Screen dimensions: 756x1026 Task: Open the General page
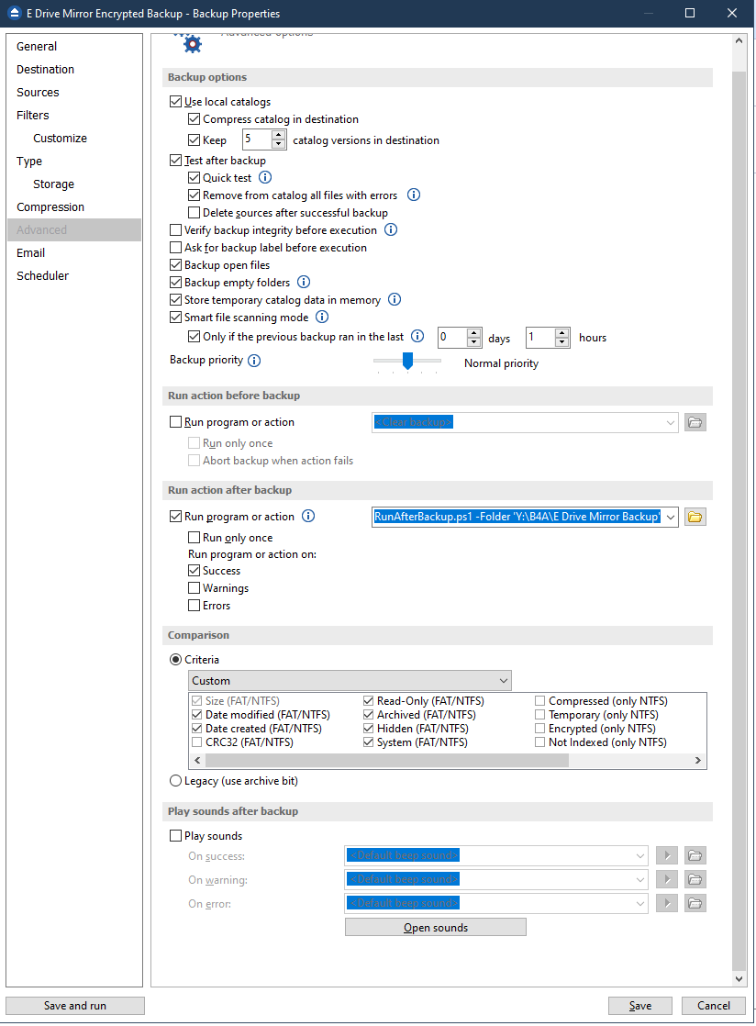point(37,47)
